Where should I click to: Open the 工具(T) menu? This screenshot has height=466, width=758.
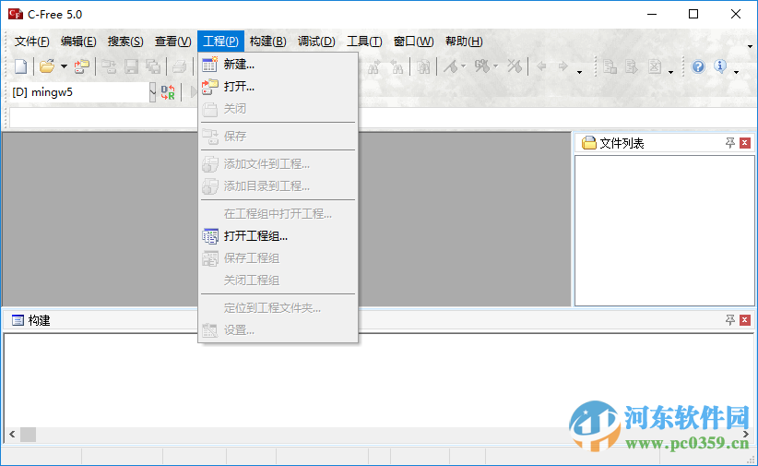coord(364,42)
